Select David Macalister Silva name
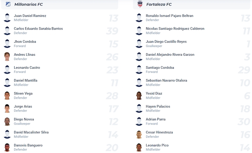Viewport: 252px width, 153px height. [x=31, y=132]
